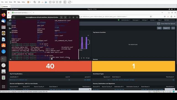Image resolution: width=177 pixels, height=100 pixels.
Task: Open the stretch guest dropdown arrow
Action: pos(72,2)
